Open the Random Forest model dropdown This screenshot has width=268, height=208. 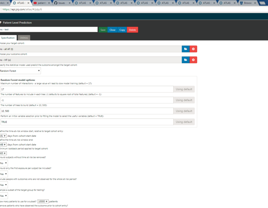click(x=20, y=71)
